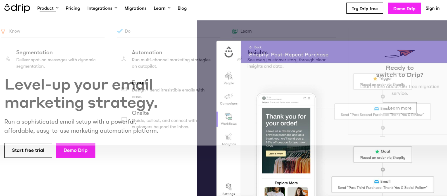The width and height of the screenshot is (447, 196).
Task: Click the trash icon in phone preview header
Action: [x=309, y=98]
